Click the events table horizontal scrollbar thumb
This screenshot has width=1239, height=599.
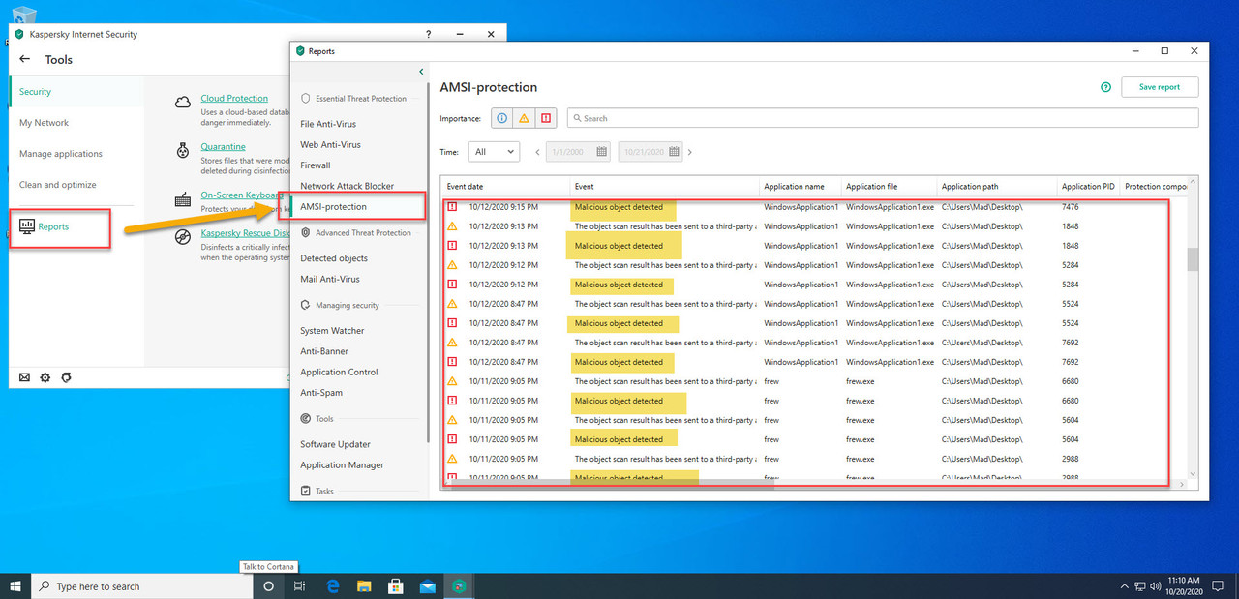(x=614, y=483)
